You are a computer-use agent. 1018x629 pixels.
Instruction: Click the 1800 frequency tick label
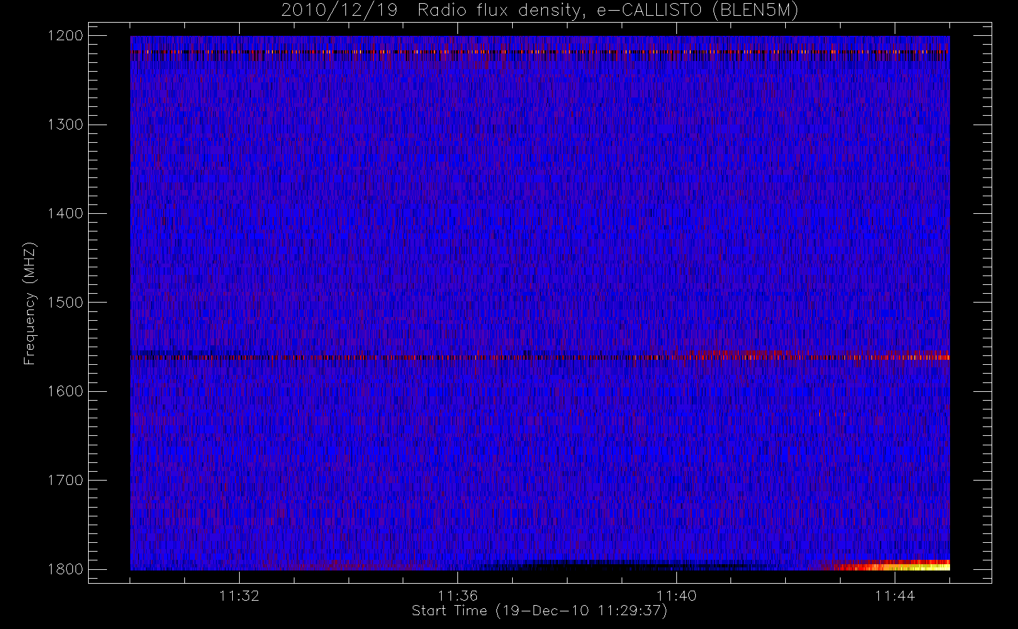65,569
